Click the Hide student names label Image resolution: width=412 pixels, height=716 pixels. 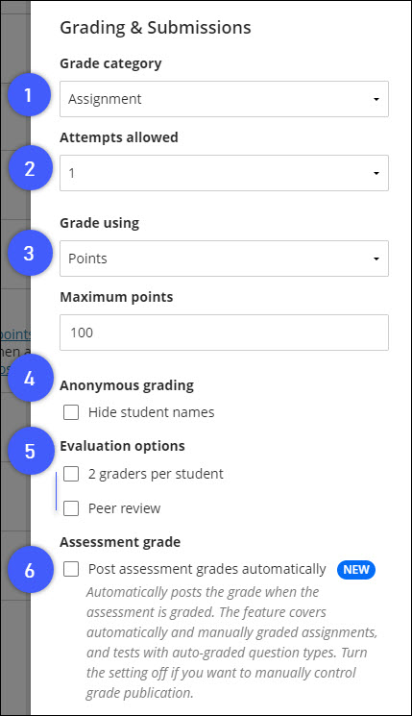(151, 412)
